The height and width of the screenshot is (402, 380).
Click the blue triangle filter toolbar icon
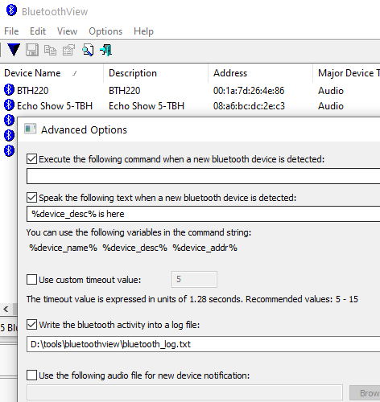(x=14, y=50)
